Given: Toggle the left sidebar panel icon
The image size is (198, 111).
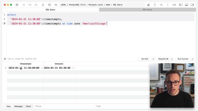Looking at the screenshot, I should (181, 5).
